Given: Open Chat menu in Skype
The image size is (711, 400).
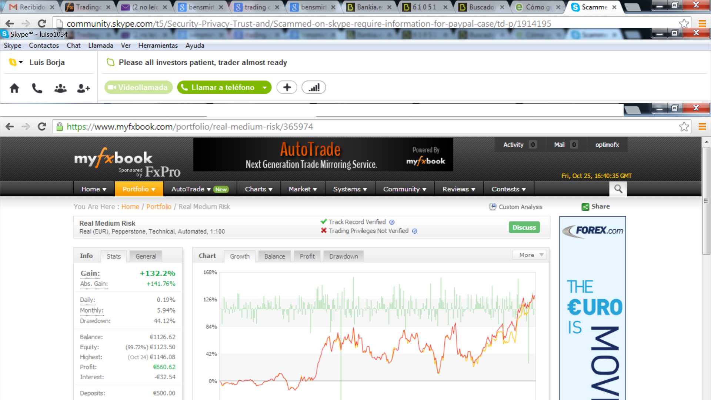Looking at the screenshot, I should click(73, 46).
